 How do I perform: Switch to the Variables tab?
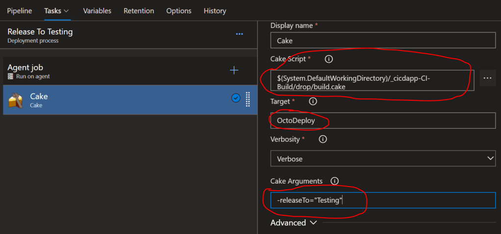97,11
